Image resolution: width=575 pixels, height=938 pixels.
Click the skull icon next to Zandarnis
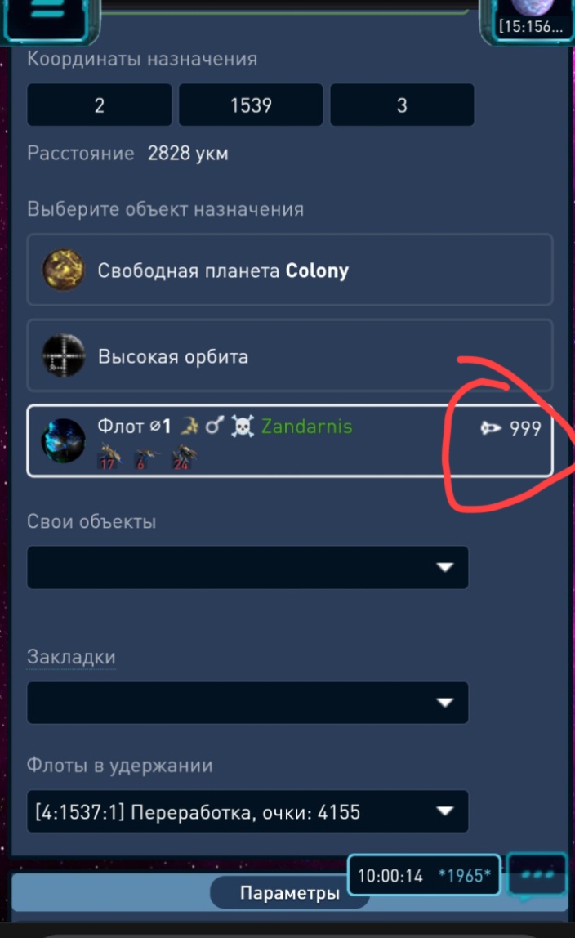(x=242, y=427)
